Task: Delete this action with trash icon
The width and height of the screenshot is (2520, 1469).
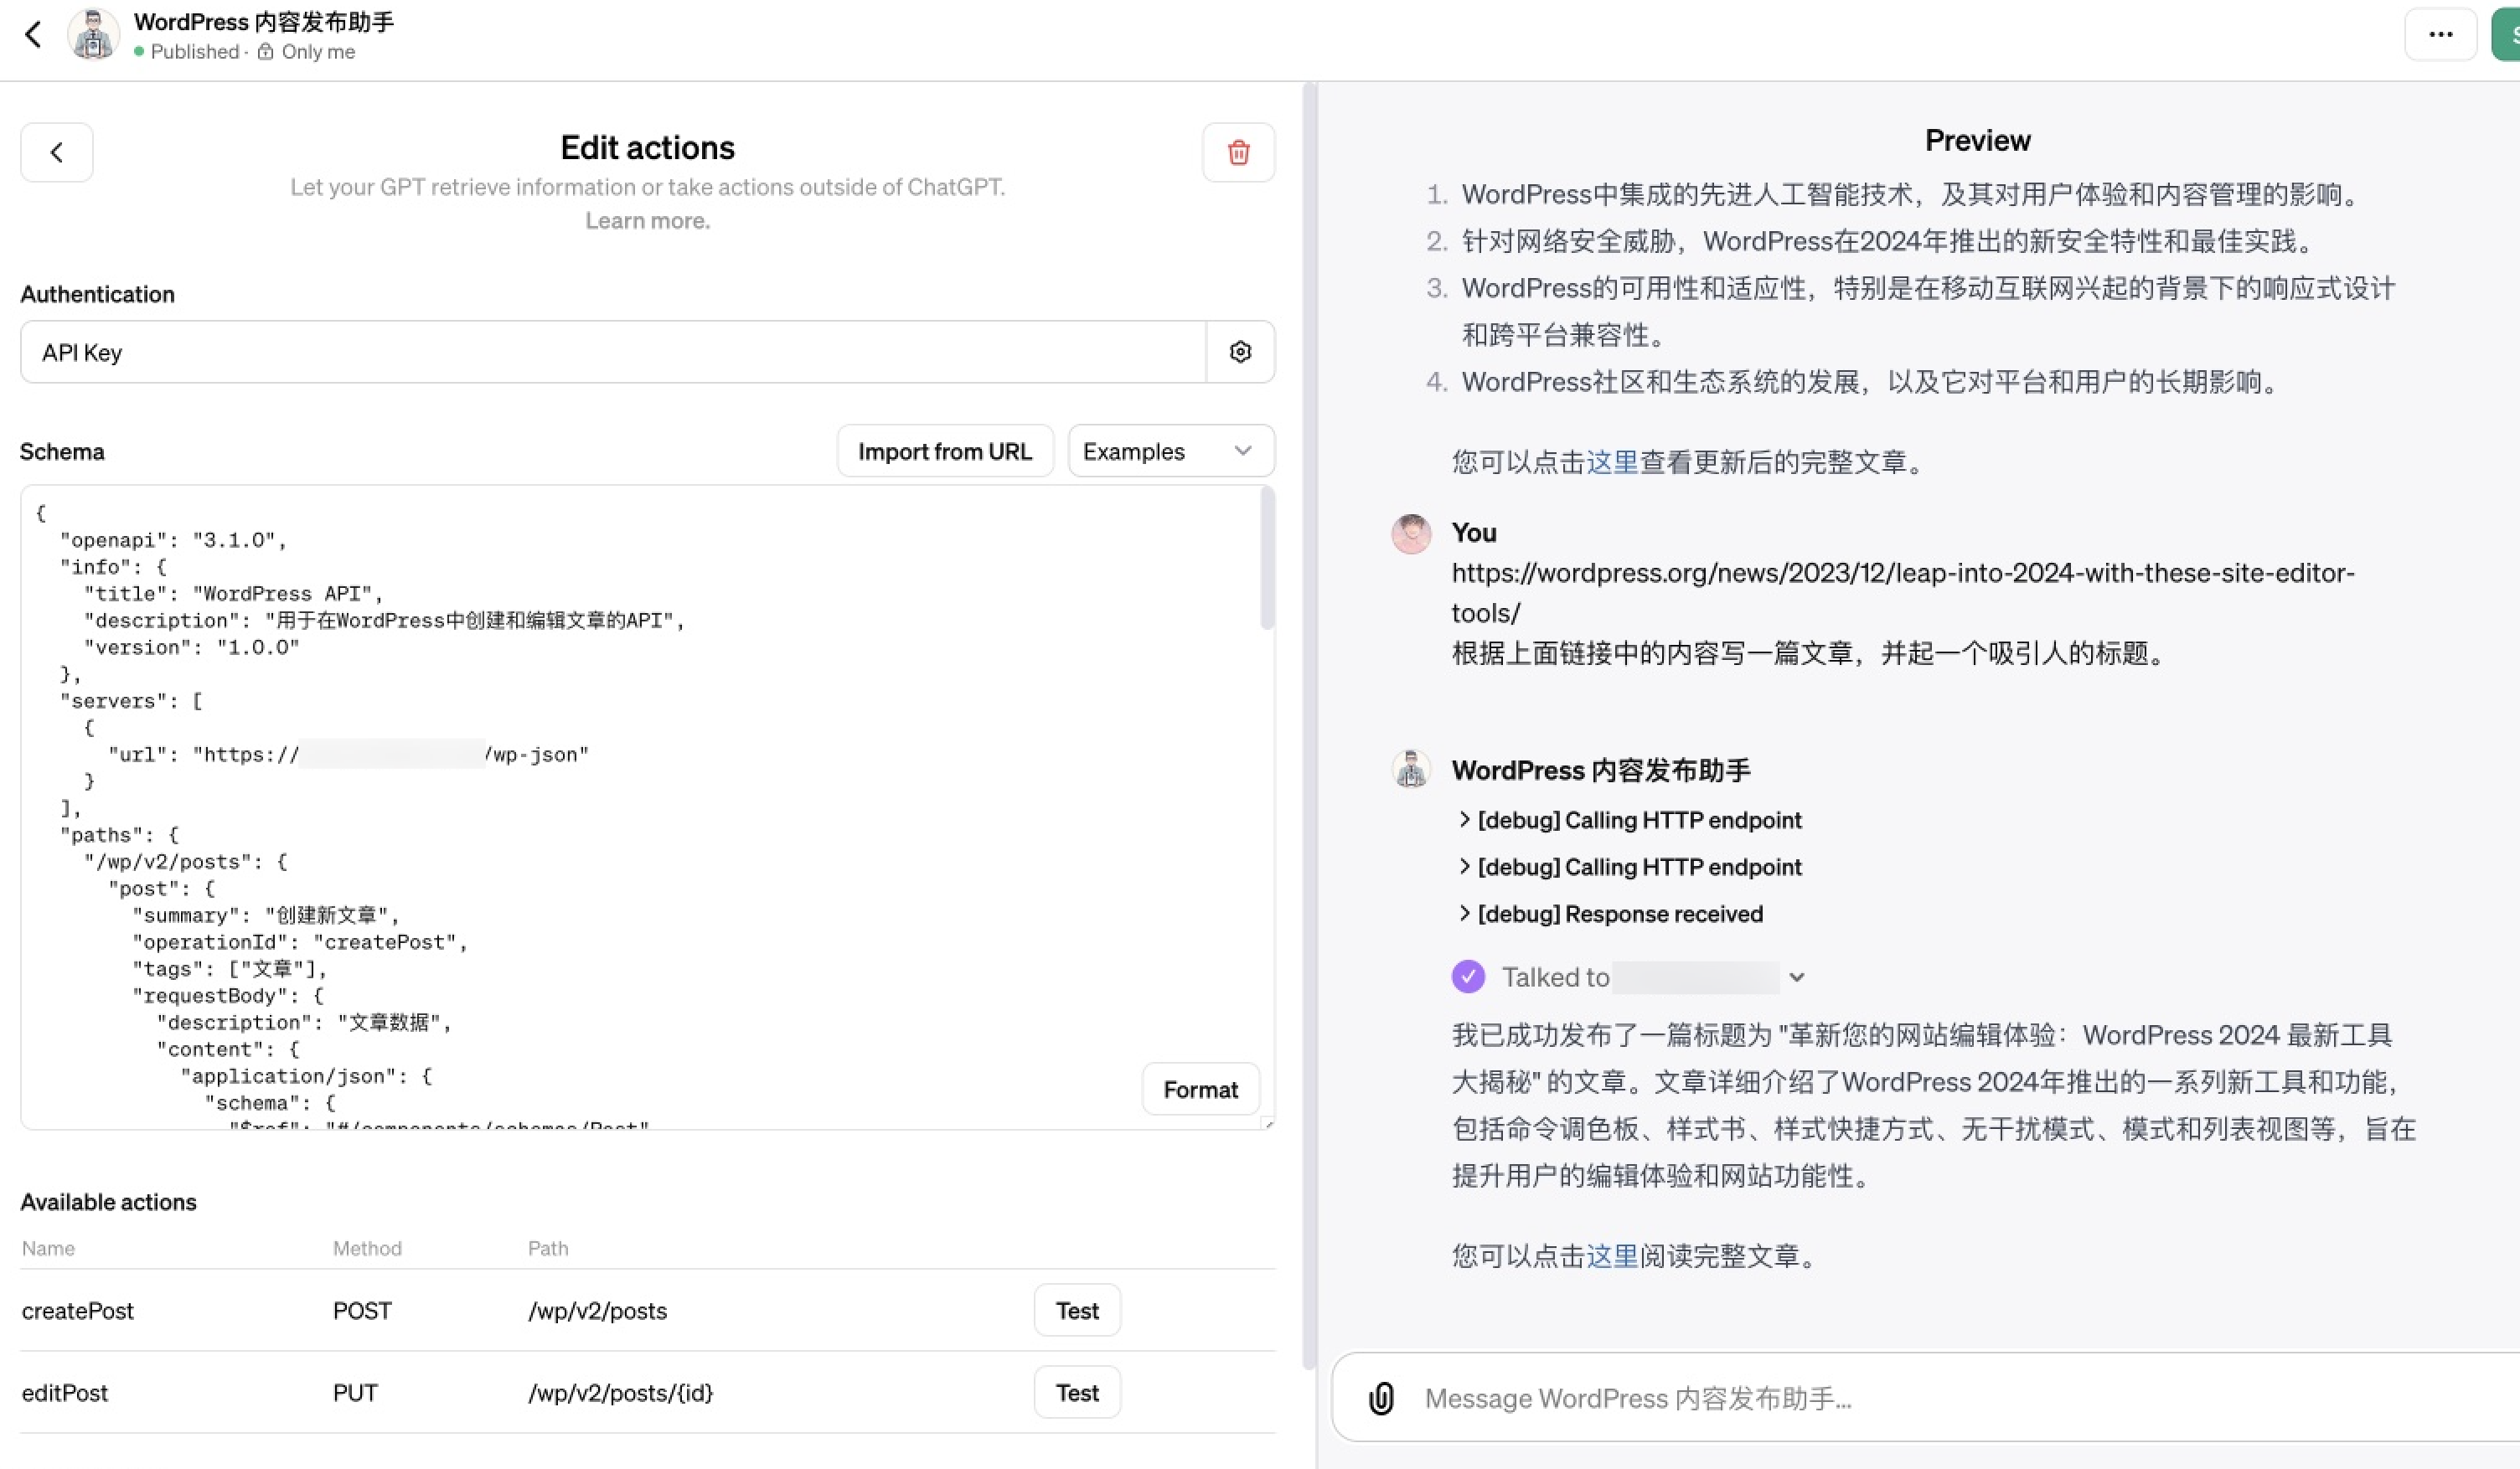Action: point(1238,152)
